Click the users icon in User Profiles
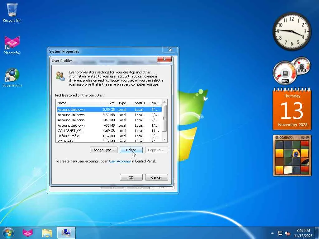 [60, 76]
